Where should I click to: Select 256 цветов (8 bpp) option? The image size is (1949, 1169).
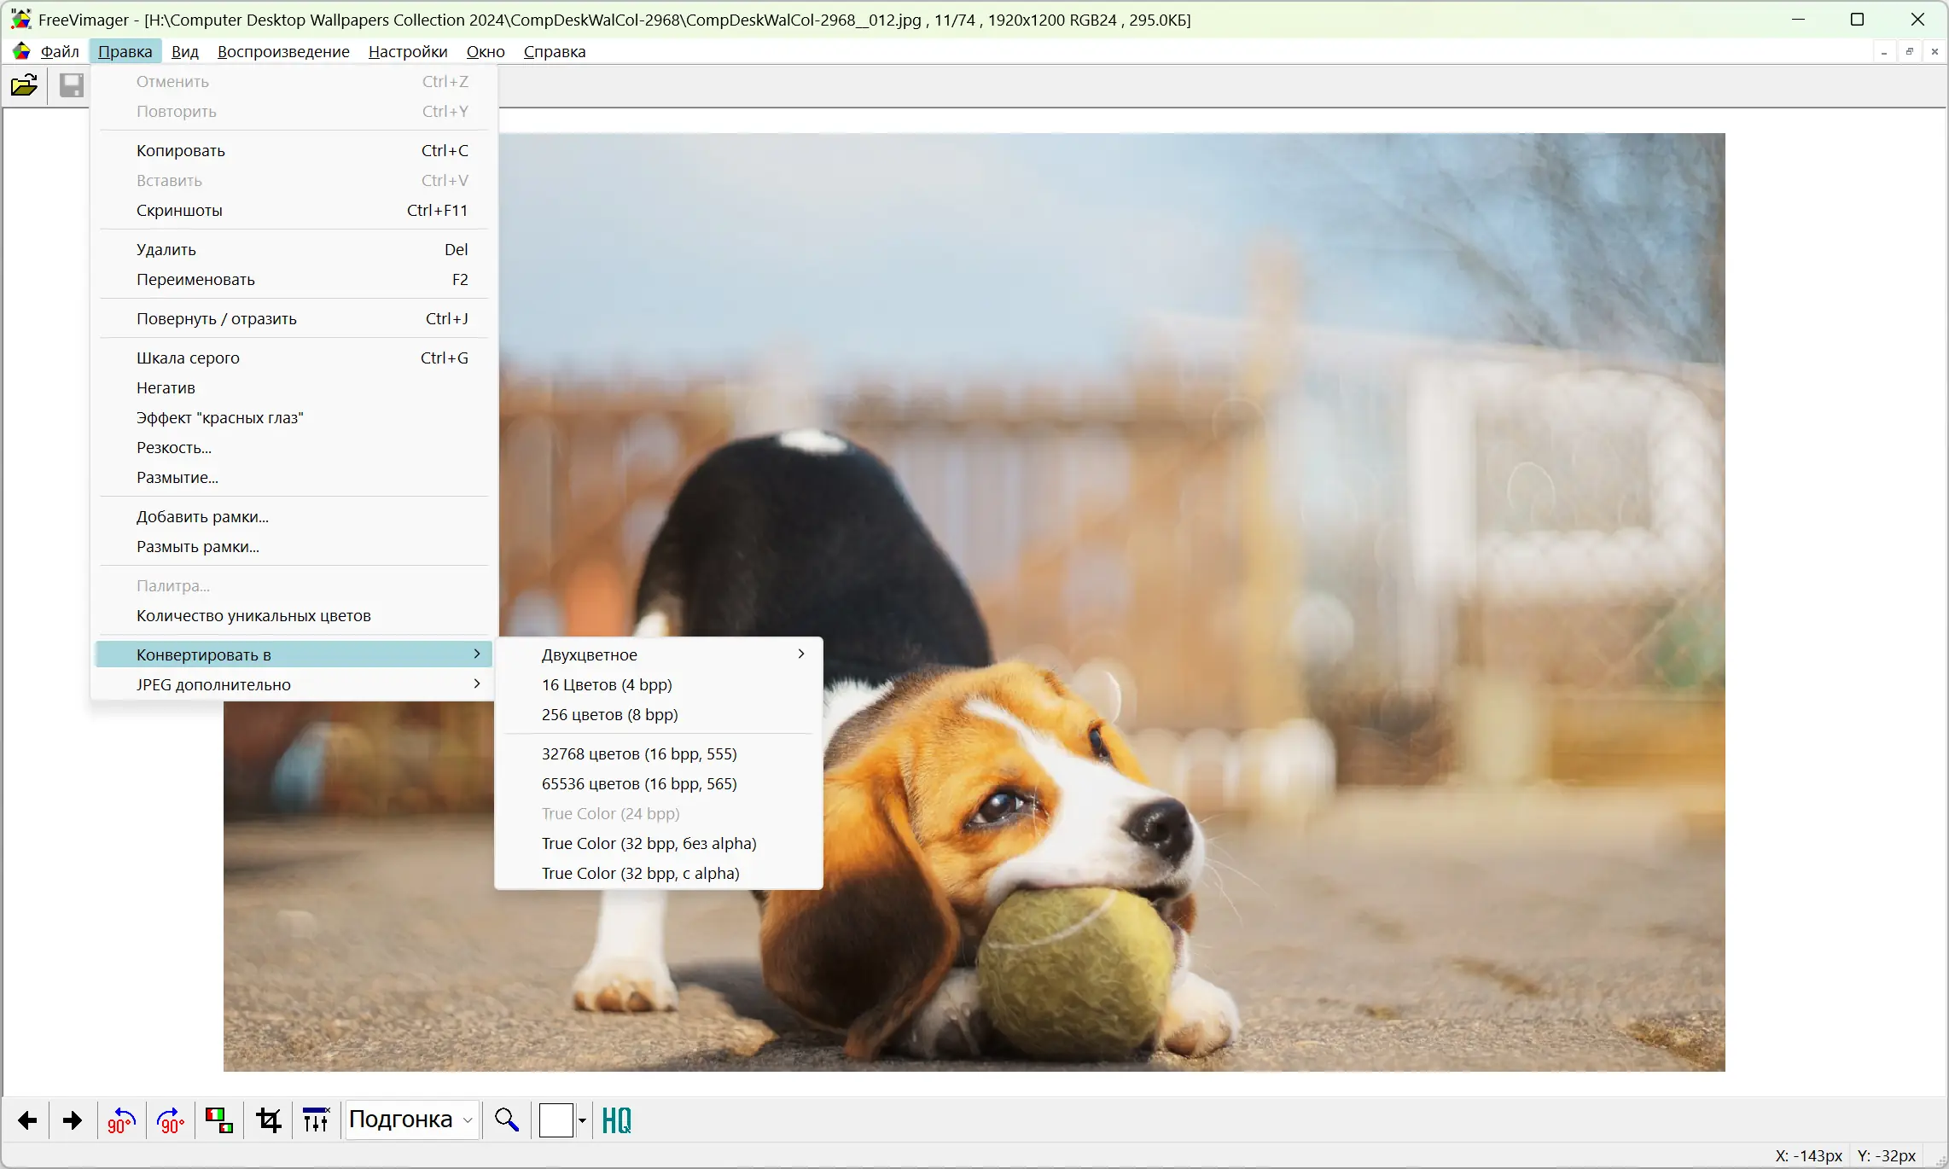[609, 714]
